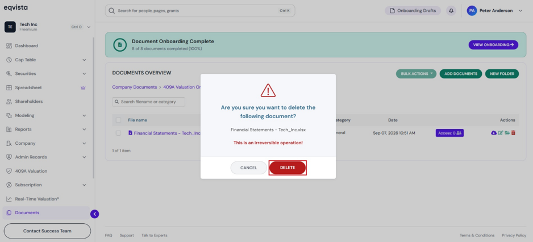Click the green move-to-folder icon
Image resolution: width=533 pixels, height=242 pixels.
click(x=507, y=133)
